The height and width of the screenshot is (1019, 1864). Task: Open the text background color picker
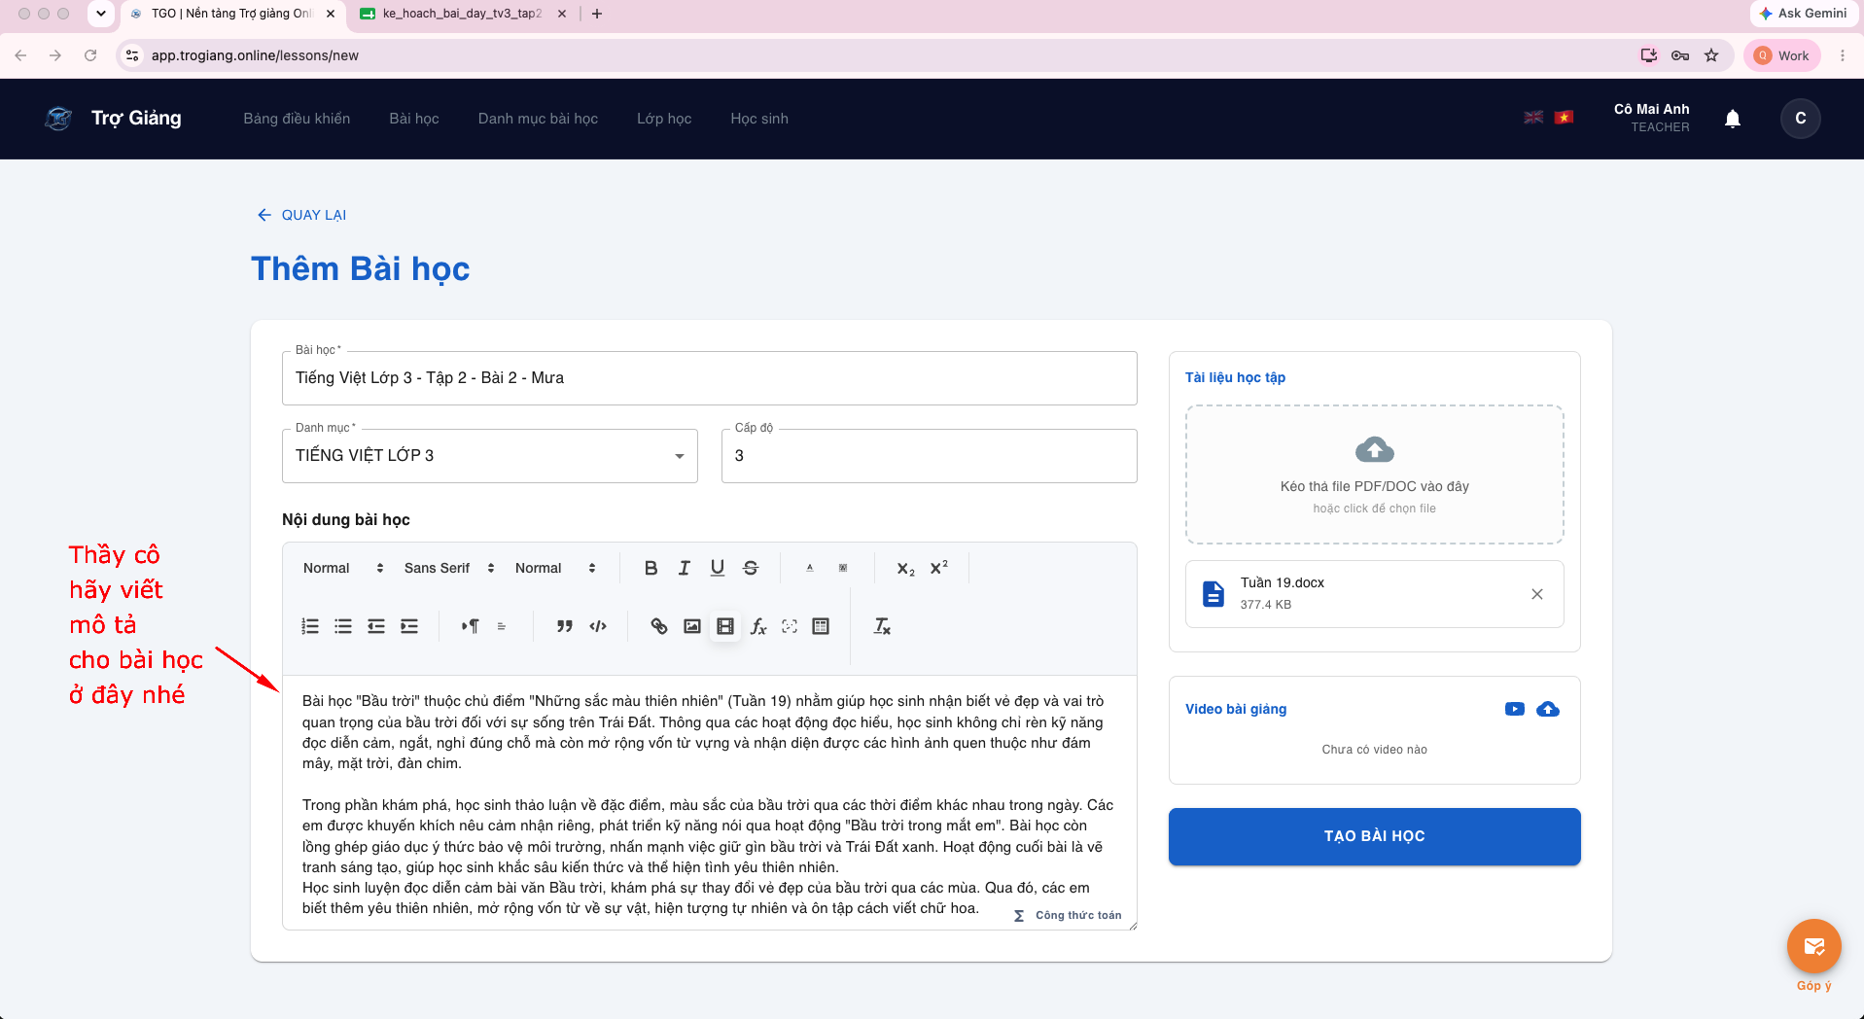843,568
